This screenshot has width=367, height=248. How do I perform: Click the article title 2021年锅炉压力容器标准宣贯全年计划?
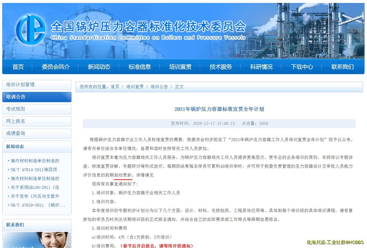click(219, 109)
